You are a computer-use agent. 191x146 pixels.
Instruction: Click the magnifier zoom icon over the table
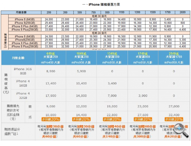pos(181,130)
